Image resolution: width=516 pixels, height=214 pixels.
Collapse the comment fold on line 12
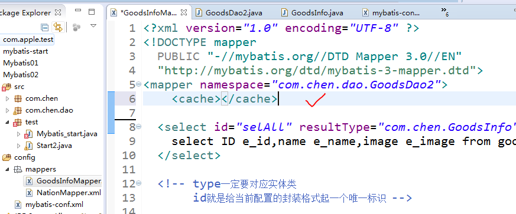[139, 183]
